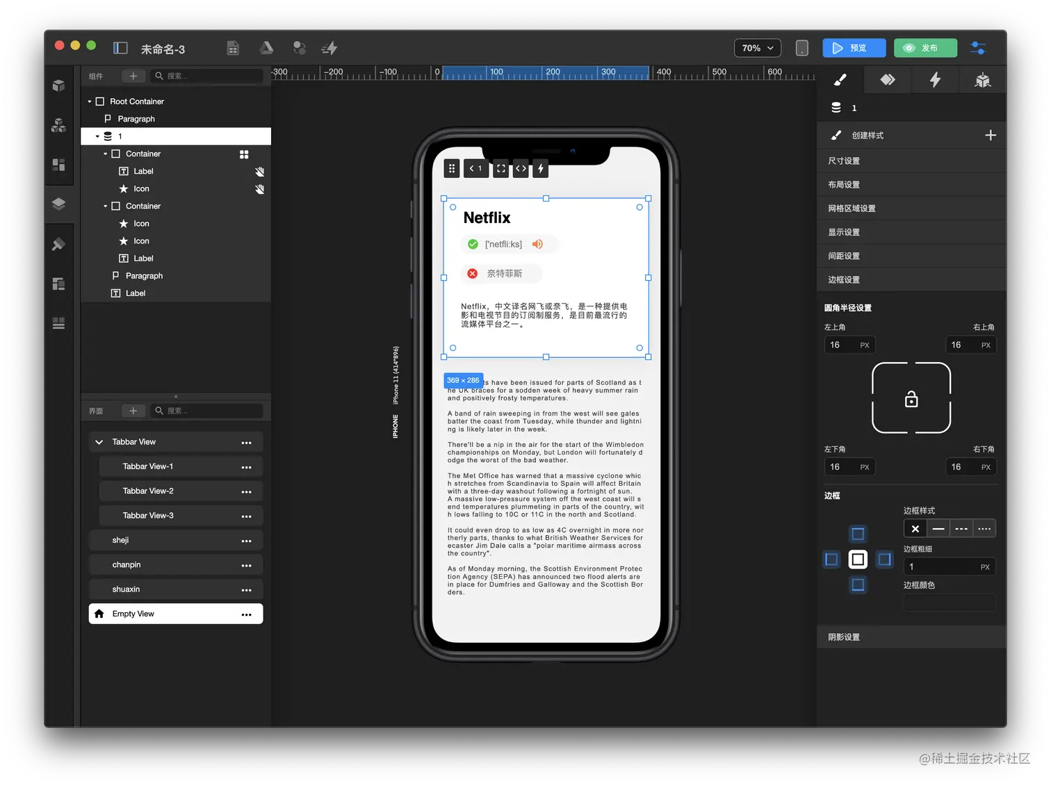Switch to the diamond layers properties tab
This screenshot has width=1051, height=786.
tap(888, 80)
